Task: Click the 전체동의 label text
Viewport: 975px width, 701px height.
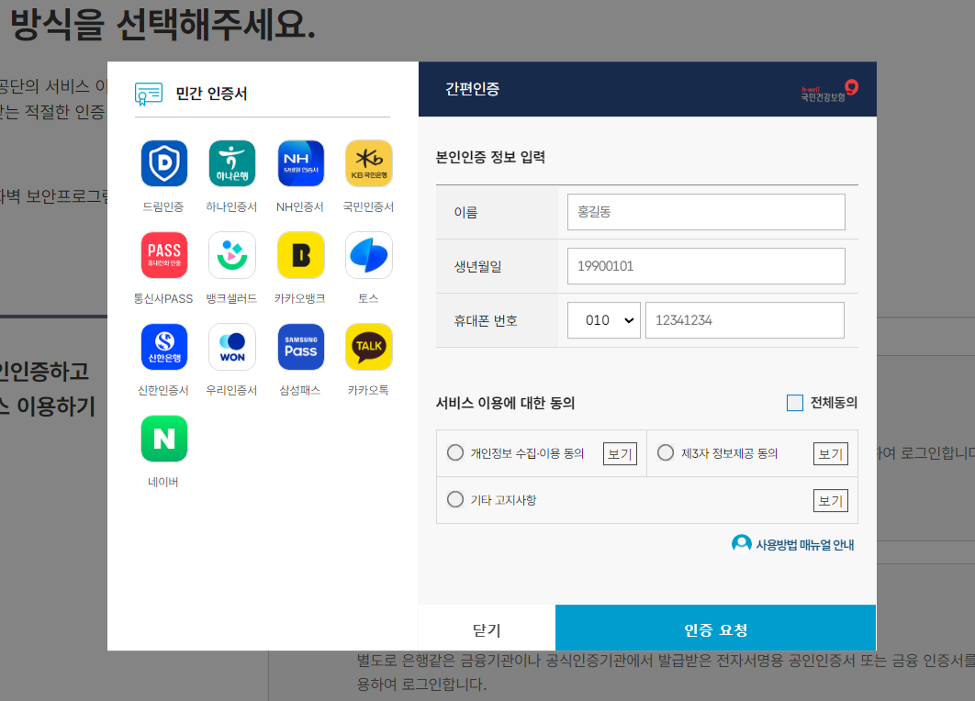Action: click(x=834, y=403)
